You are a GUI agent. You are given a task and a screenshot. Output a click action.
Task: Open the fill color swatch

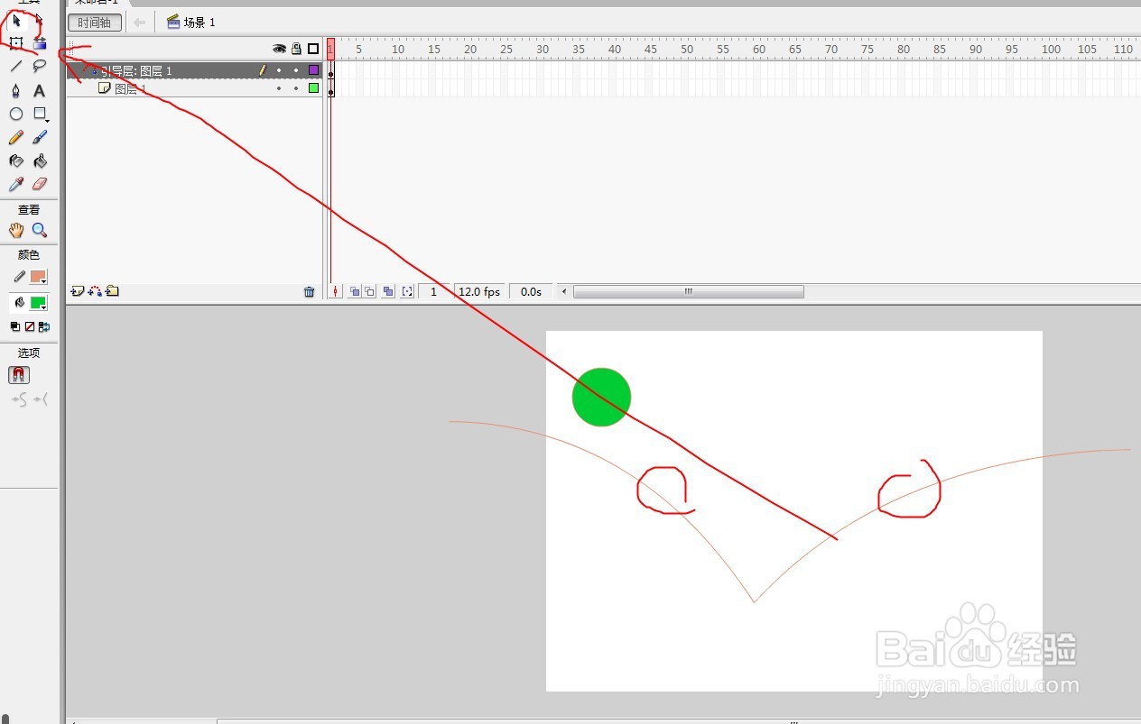tap(38, 303)
